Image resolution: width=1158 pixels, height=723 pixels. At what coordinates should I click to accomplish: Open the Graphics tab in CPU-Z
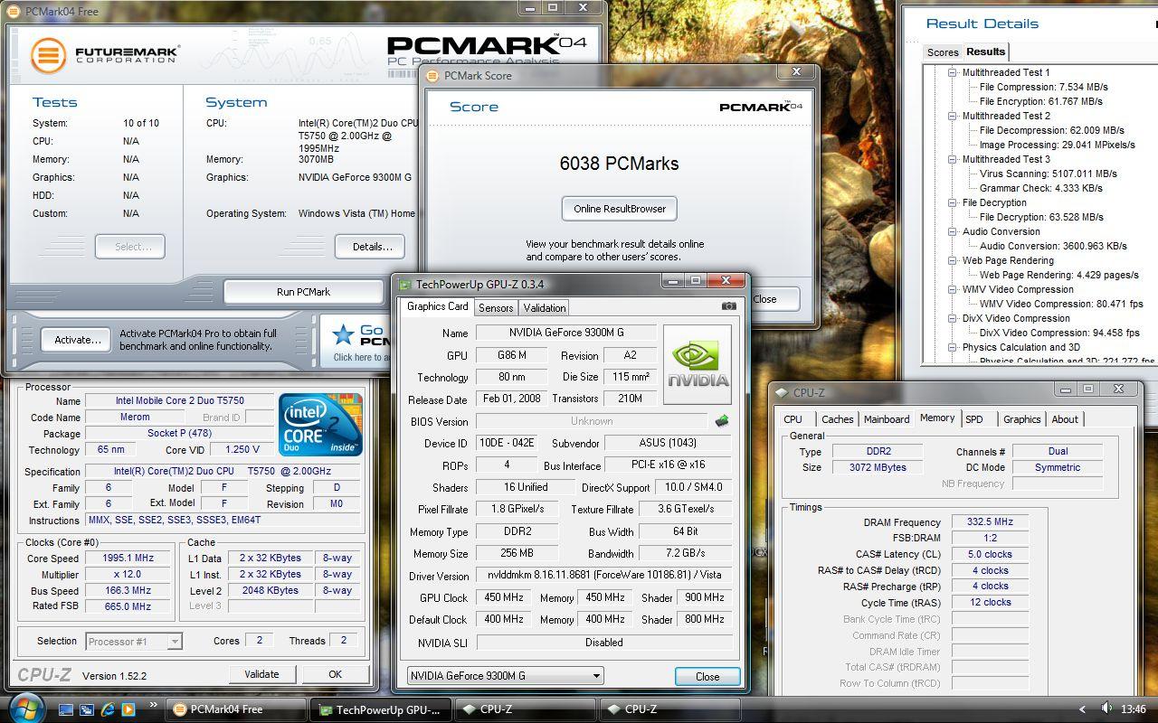coord(1021,419)
